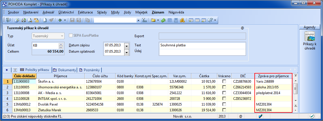Click the first list view icon after coins
Viewport: 323px width, 121px height.
191,20
